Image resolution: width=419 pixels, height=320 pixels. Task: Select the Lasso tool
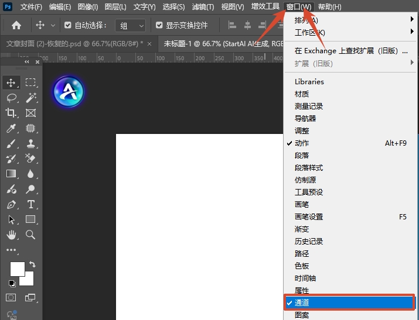(11, 98)
